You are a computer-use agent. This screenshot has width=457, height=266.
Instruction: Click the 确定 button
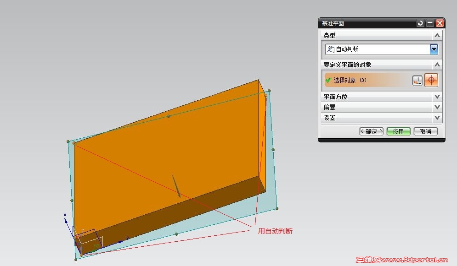tap(371, 131)
